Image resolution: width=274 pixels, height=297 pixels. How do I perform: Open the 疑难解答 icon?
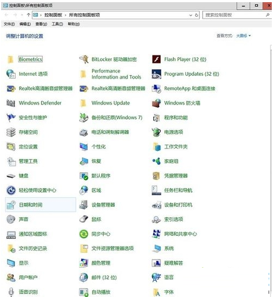[x=156, y=263]
